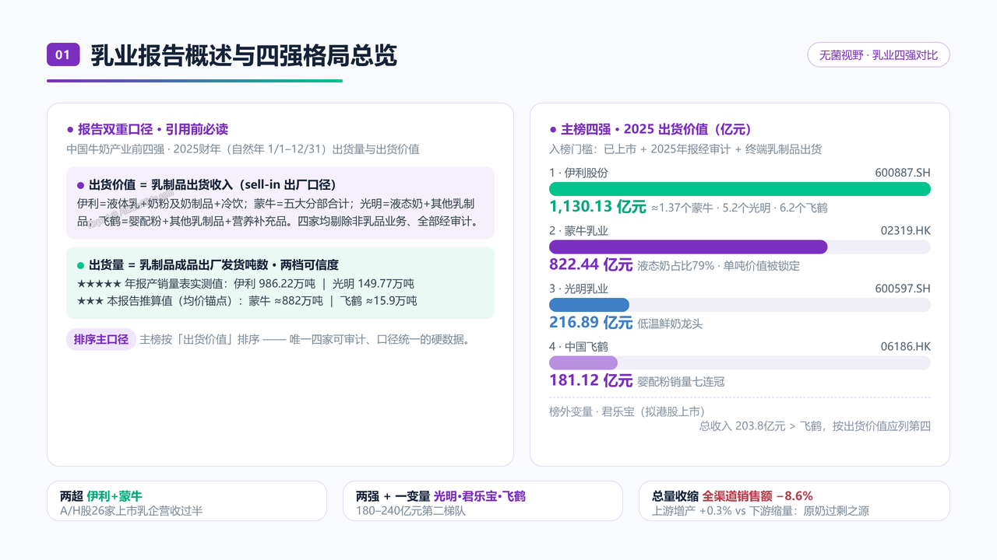Click the 榜外变量 · 君乐宝 note
Image resolution: width=997 pixels, height=560 pixels.
click(627, 411)
